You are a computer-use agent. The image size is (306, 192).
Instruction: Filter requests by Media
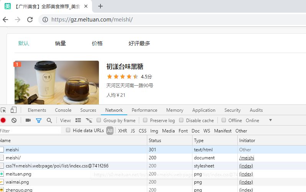168,131
